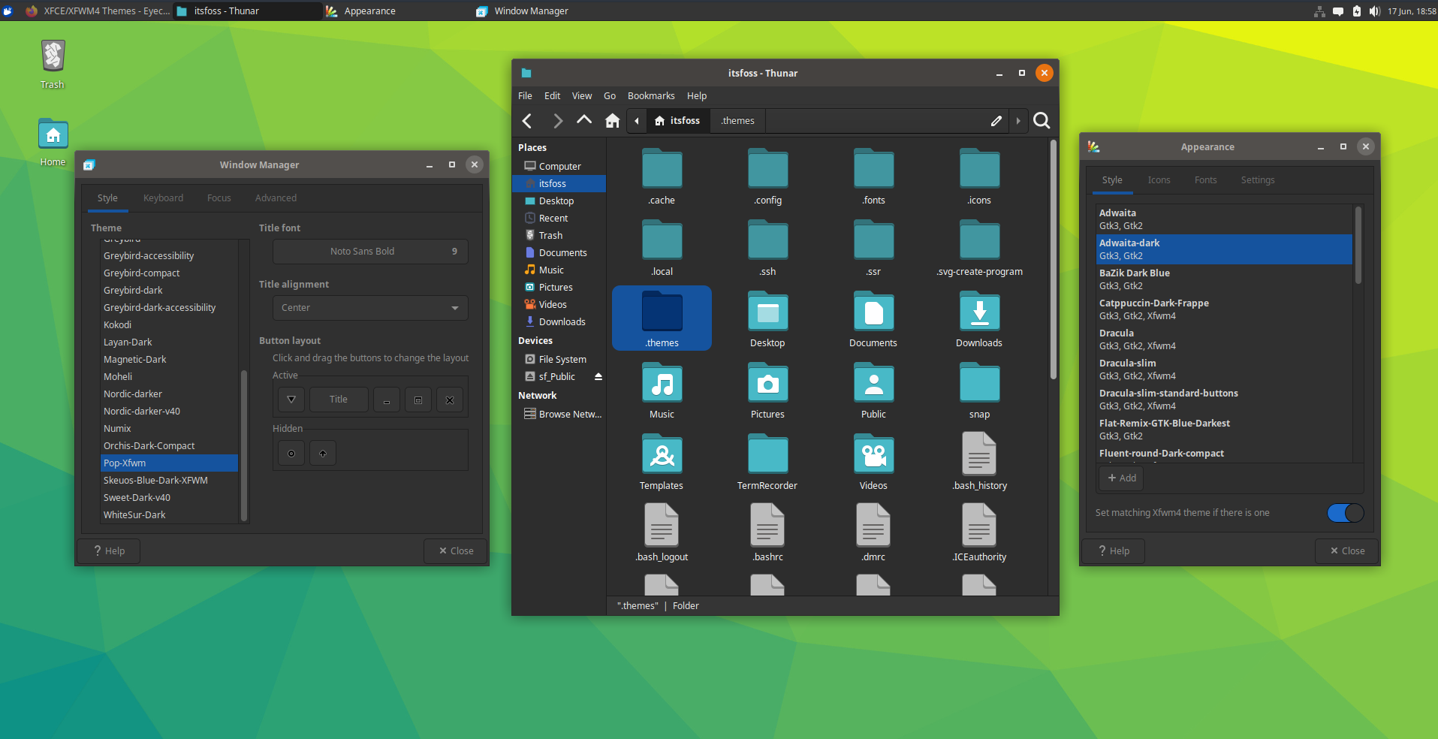The width and height of the screenshot is (1438, 739).
Task: Click Help in the Window Manager dialog
Action: [109, 550]
